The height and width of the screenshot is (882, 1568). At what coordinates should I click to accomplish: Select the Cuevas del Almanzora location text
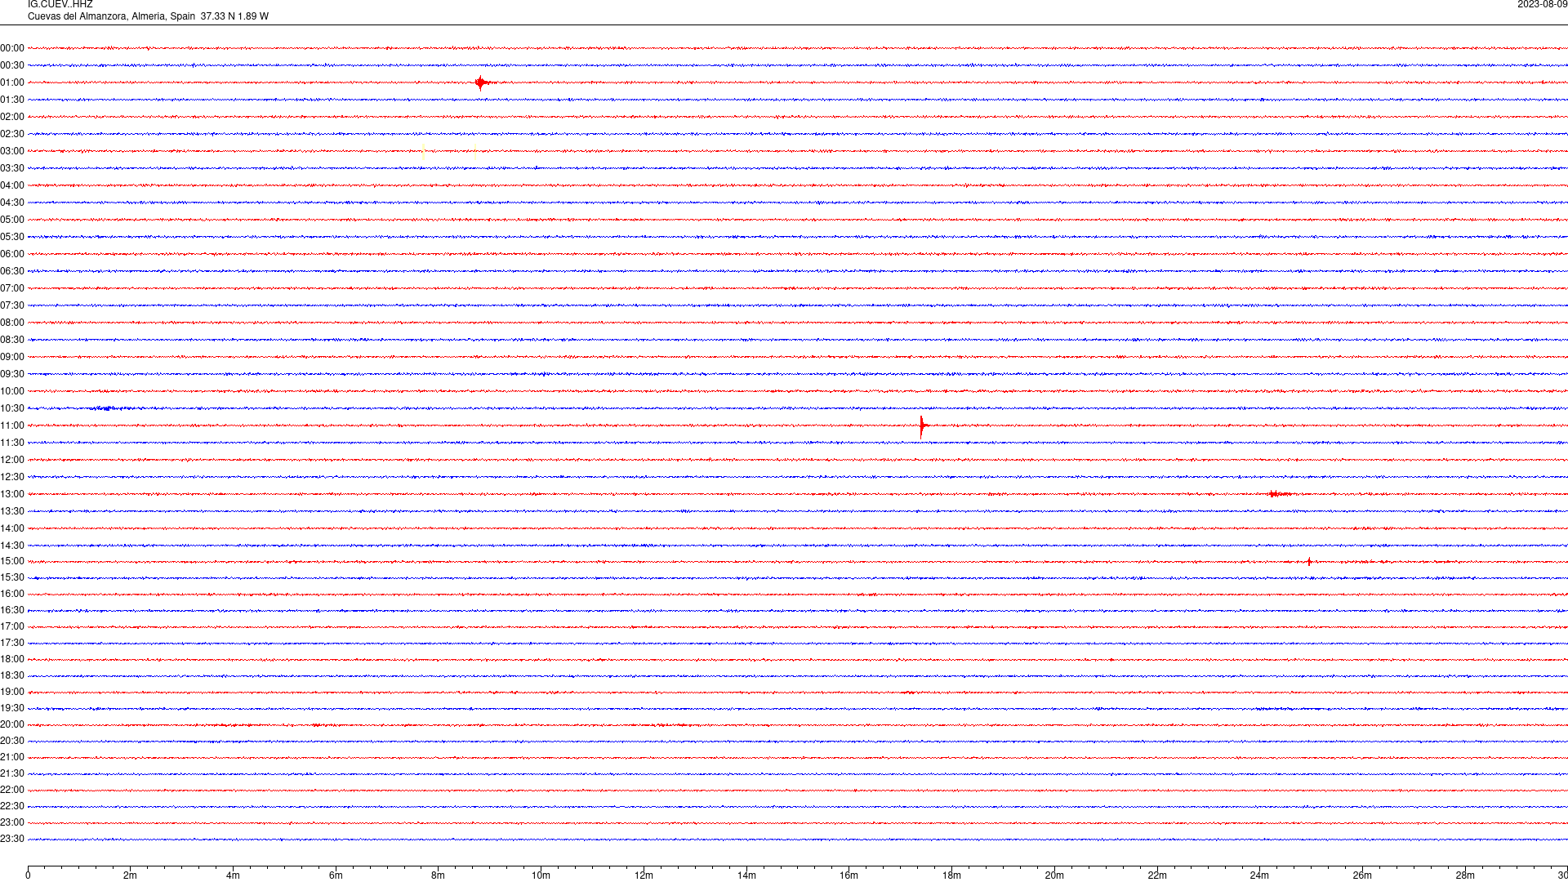(x=148, y=16)
